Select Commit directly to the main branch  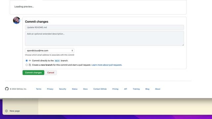click(26, 60)
